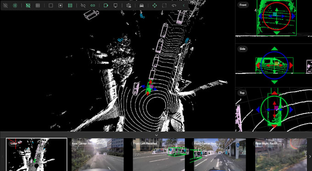The image size is (312, 171).
Task: Open the Front Center Rectified camera thumbnail
Action: point(220,154)
